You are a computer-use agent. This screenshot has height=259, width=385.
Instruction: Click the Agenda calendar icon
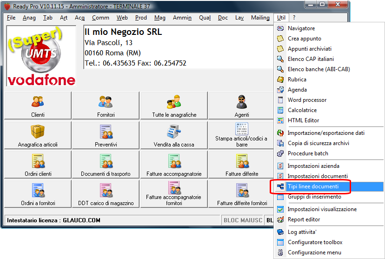tap(280, 90)
